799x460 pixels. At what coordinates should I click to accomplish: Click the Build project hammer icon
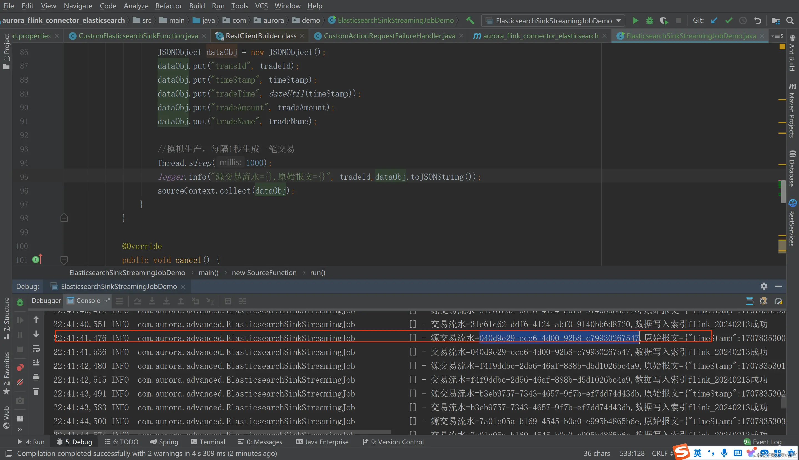tap(470, 21)
